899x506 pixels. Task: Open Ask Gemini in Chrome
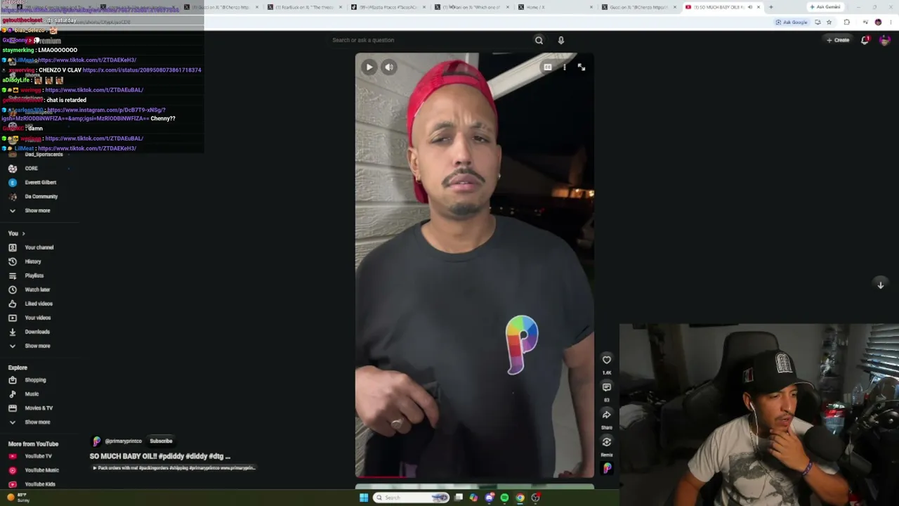[x=825, y=7]
